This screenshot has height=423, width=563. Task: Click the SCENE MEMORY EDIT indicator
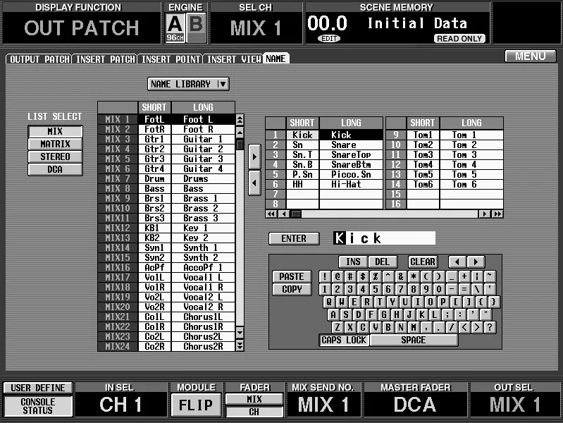click(329, 39)
